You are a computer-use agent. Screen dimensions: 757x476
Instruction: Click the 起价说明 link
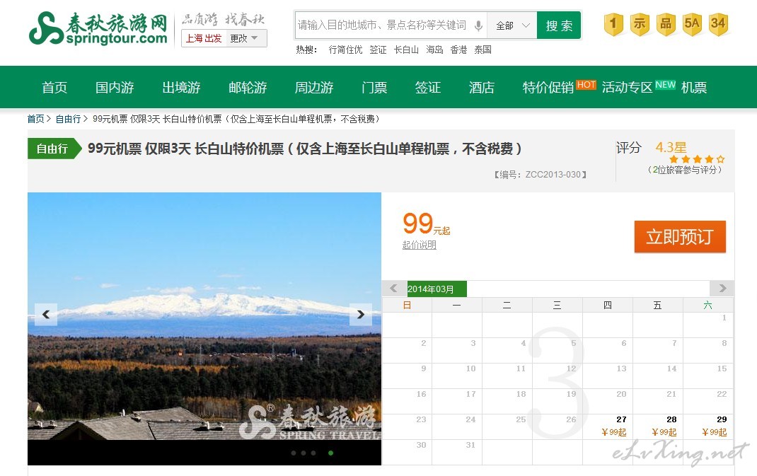[419, 245]
